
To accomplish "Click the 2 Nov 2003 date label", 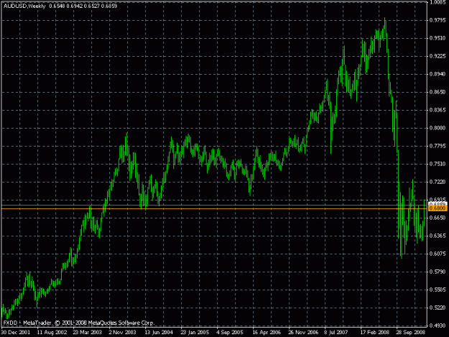I will pyautogui.click(x=122, y=333).
